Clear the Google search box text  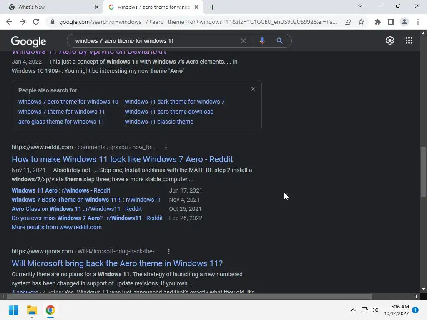244,41
